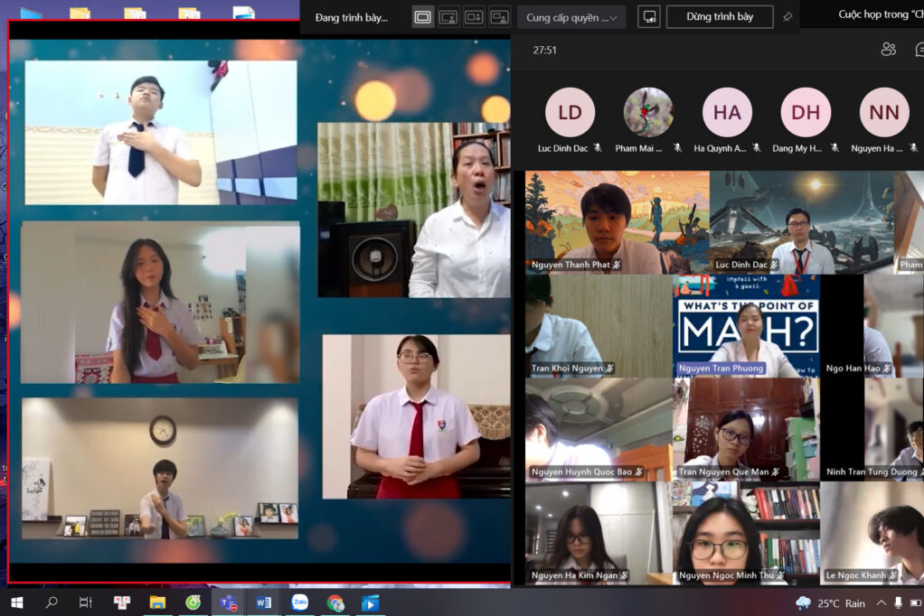This screenshot has width=924, height=616.
Task: Select Nguyen Tran Phuong's video tile
Action: coord(746,326)
